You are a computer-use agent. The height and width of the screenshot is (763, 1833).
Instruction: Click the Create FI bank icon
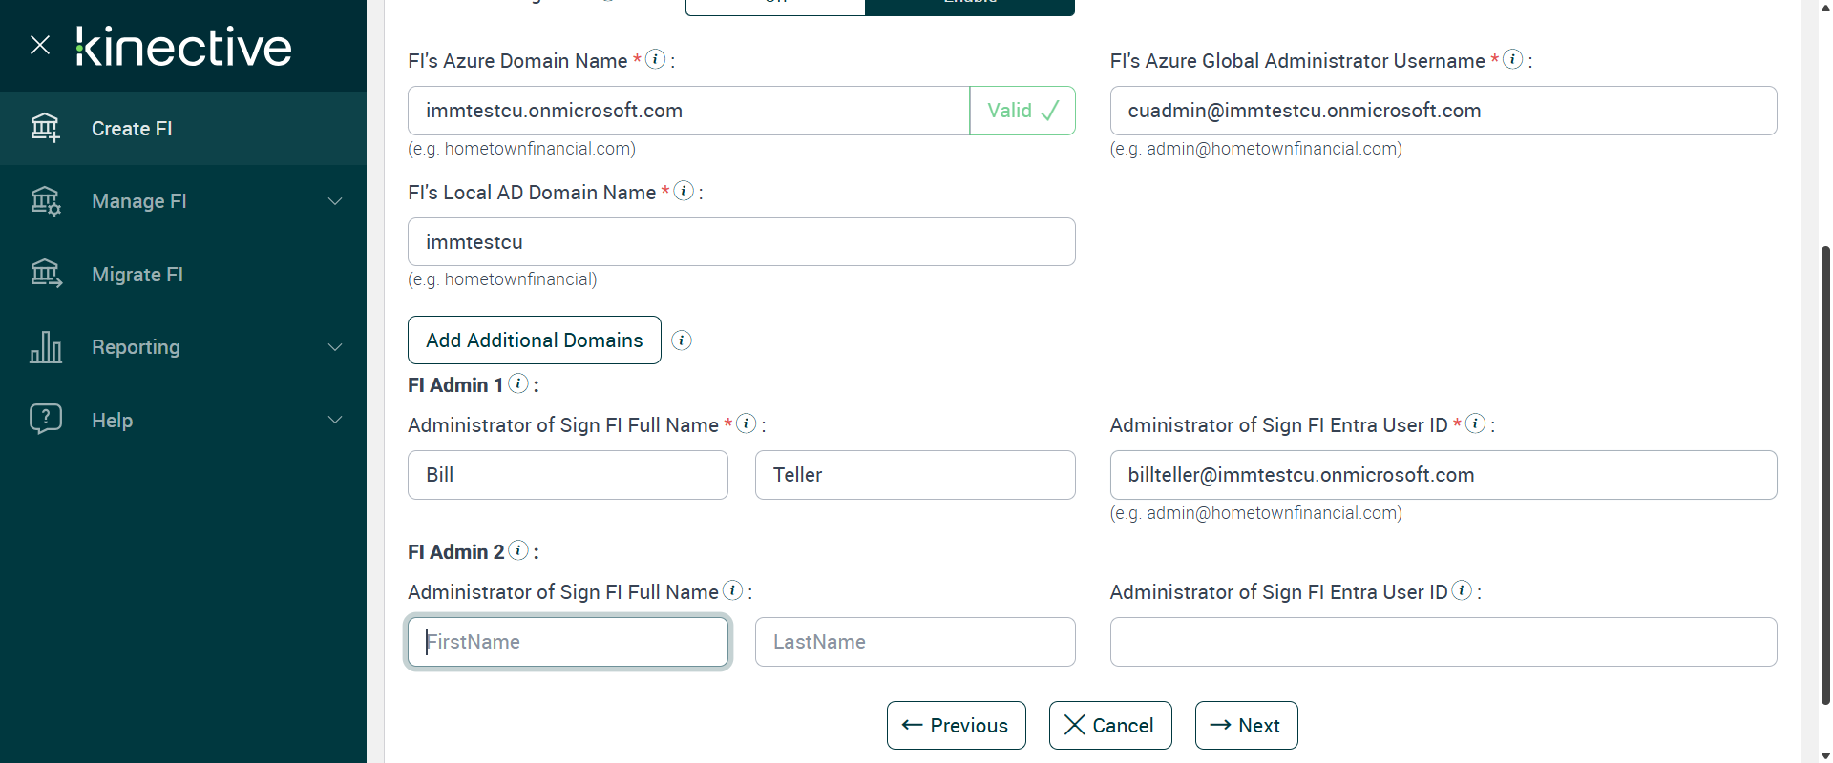tap(45, 128)
